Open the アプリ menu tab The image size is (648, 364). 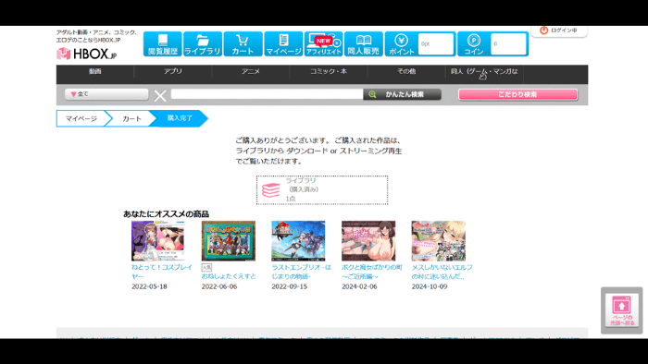tap(173, 71)
